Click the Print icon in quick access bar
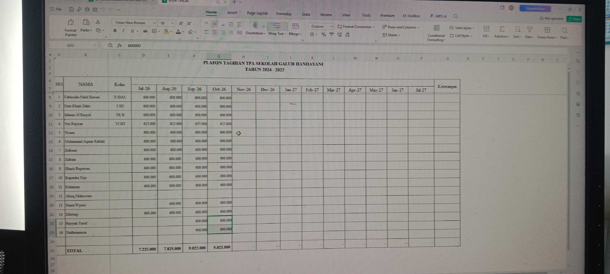Image resolution: width=610 pixels, height=274 pixels. (87, 9)
